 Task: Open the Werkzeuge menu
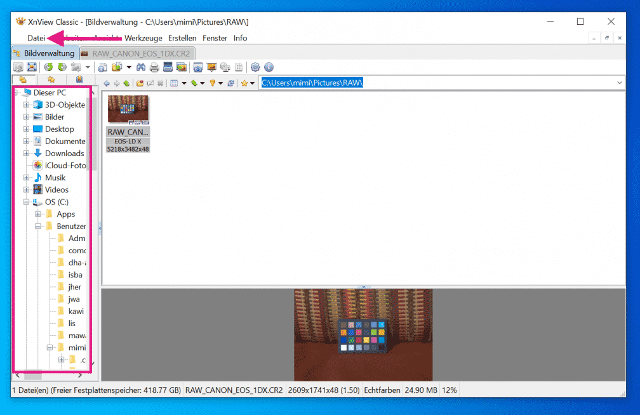[x=143, y=38]
